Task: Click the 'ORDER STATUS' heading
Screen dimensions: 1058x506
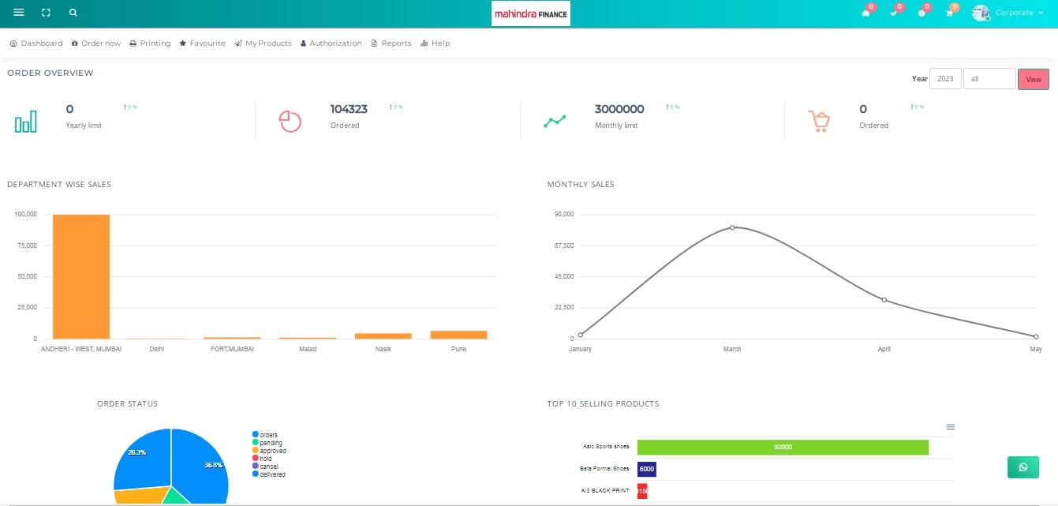Action: pyautogui.click(x=127, y=404)
